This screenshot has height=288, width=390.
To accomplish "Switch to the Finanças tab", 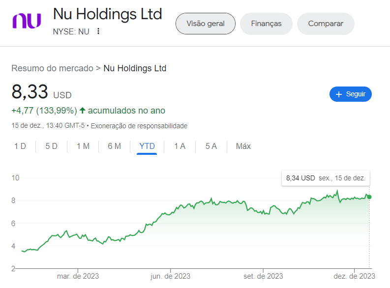I will coord(266,24).
